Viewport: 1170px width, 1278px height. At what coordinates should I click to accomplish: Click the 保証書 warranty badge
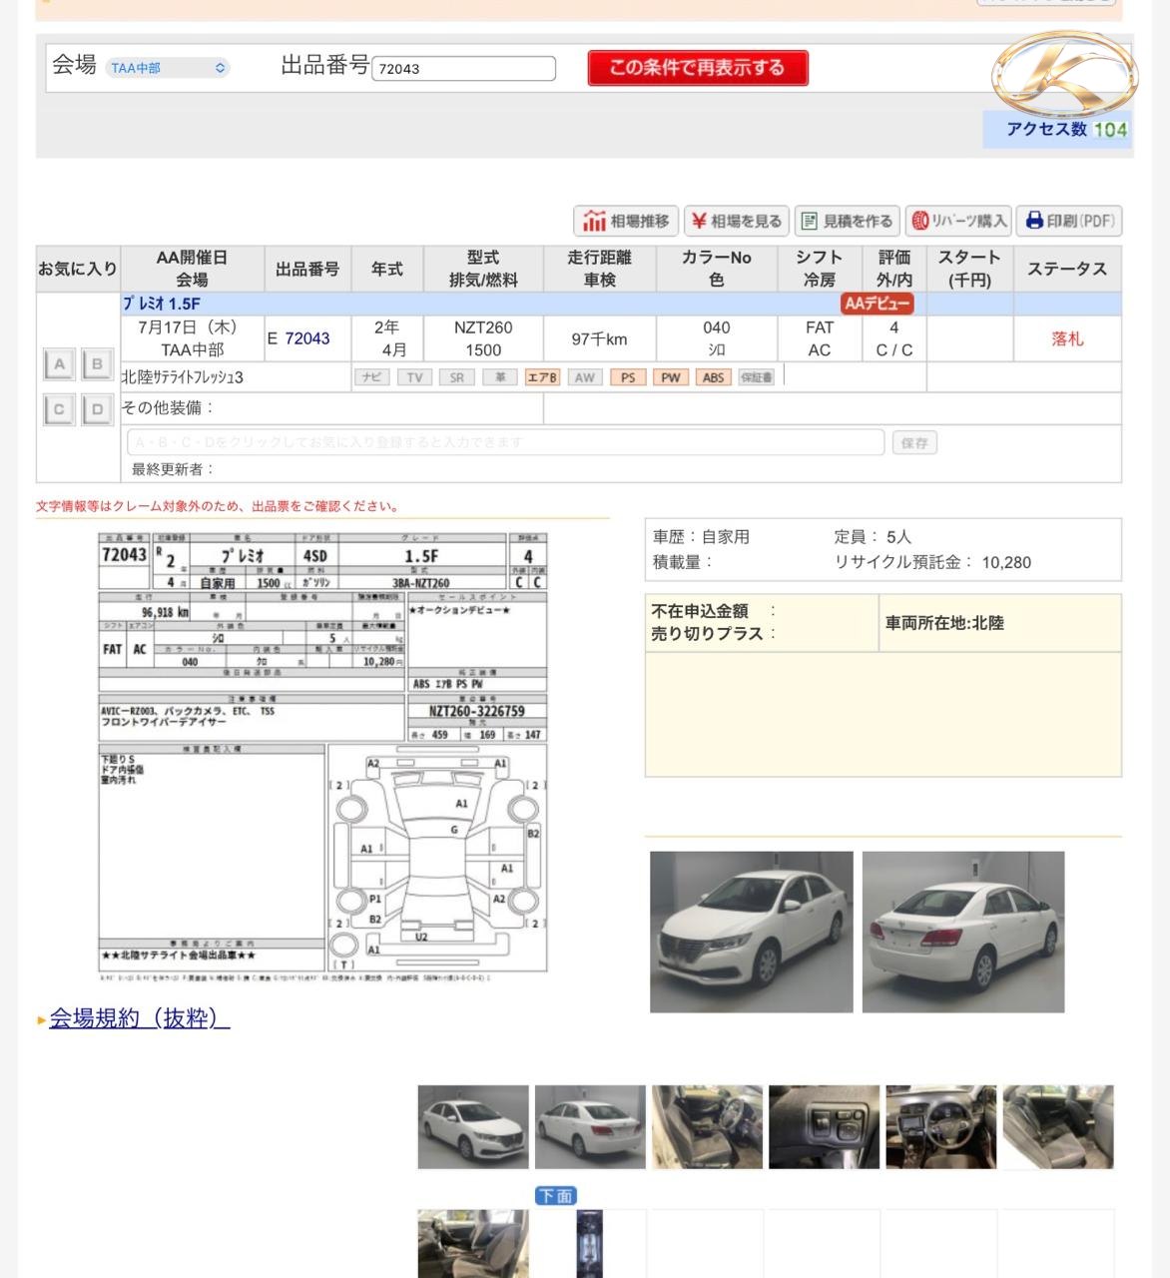[756, 377]
